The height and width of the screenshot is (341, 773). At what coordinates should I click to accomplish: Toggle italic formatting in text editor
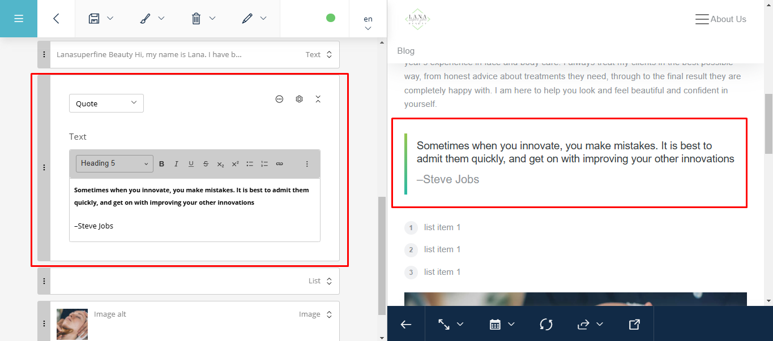point(176,164)
